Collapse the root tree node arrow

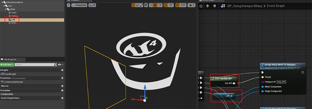pyautogui.click(x=4, y=5)
